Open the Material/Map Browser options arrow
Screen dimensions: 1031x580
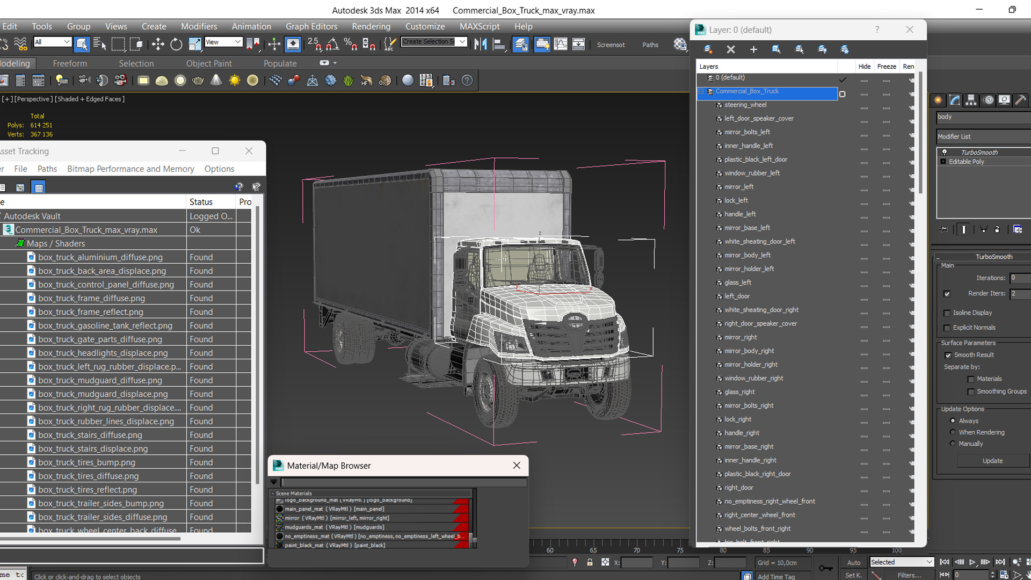(274, 482)
